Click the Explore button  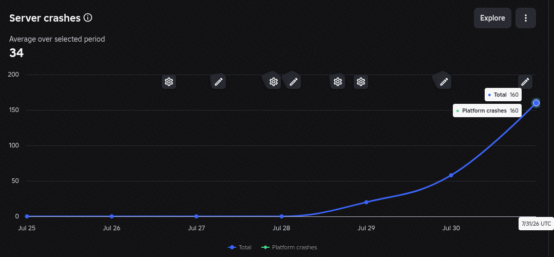click(492, 18)
